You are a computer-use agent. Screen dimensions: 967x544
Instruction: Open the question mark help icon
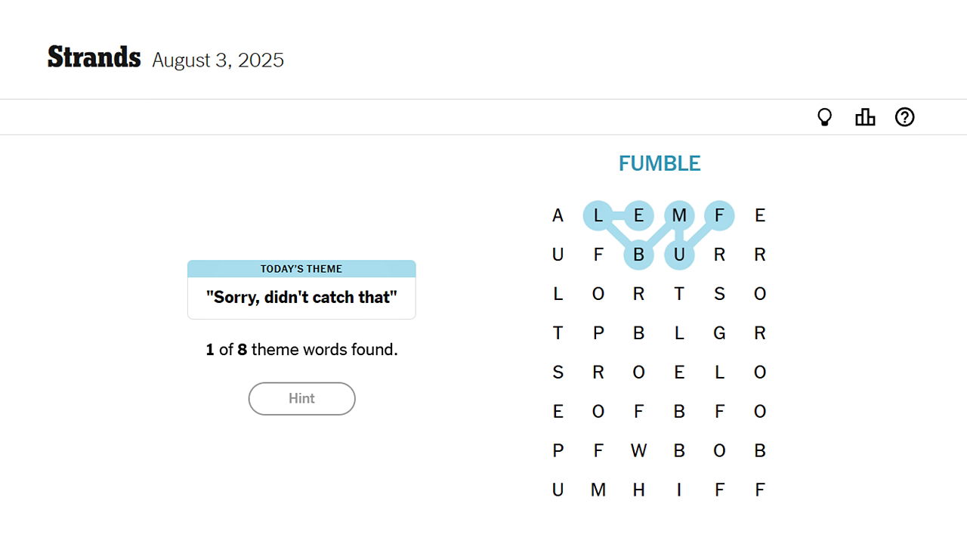[x=904, y=117]
